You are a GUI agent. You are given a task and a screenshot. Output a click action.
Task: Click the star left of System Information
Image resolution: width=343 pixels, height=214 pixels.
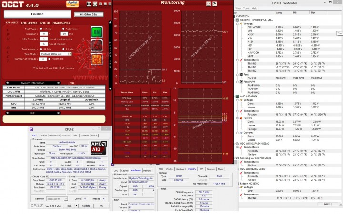tap(8, 83)
